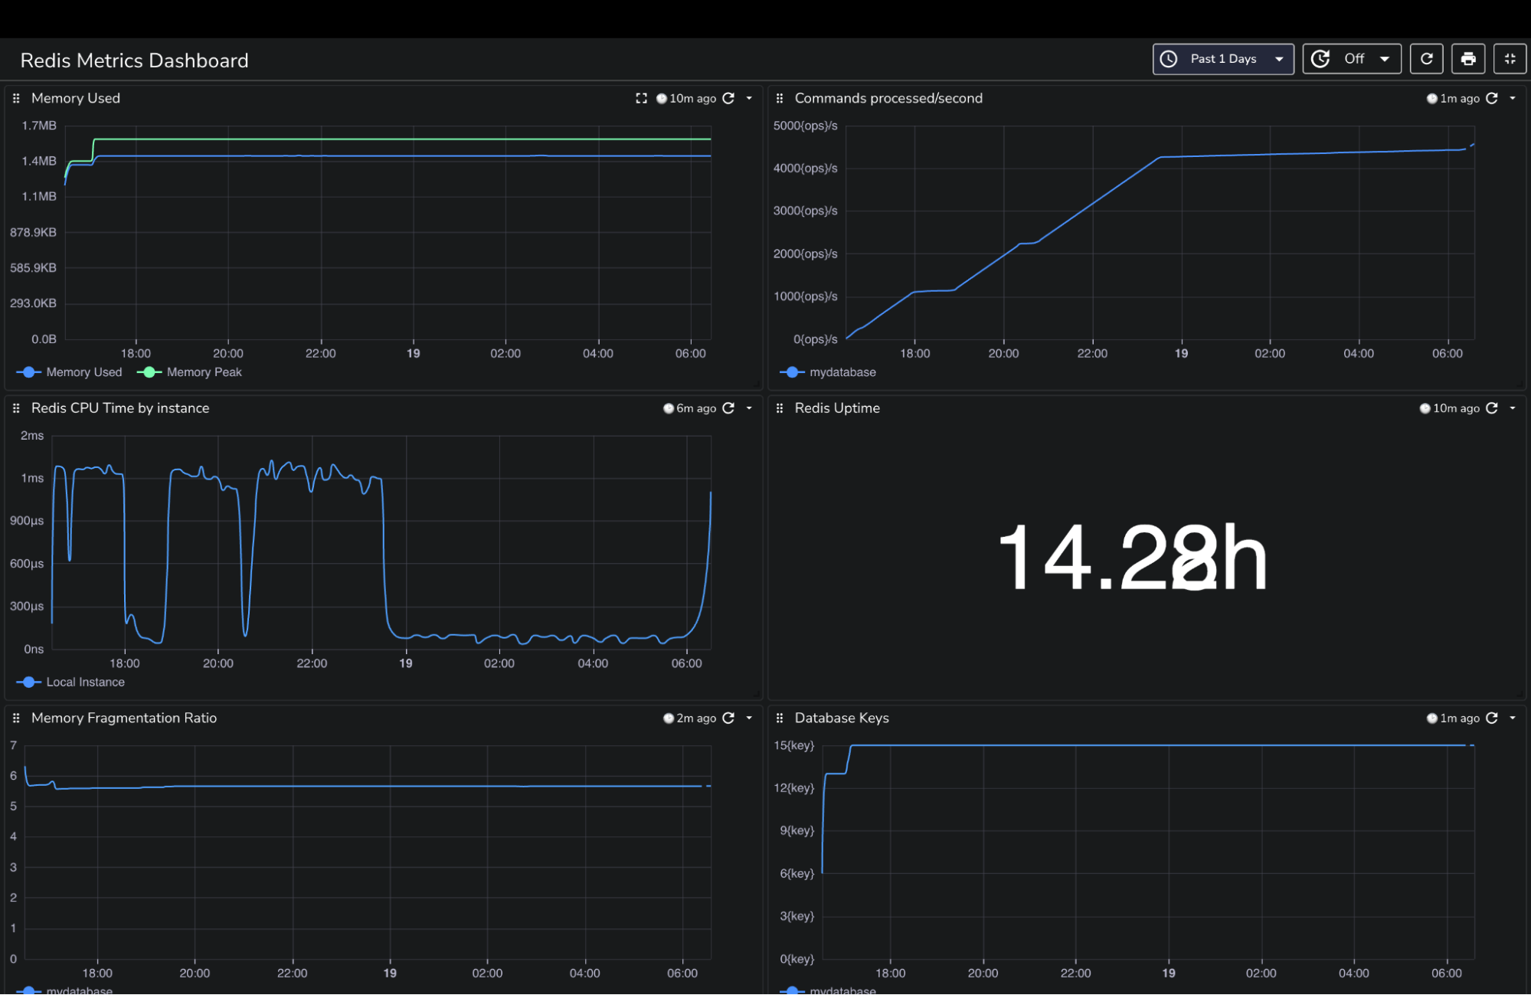Click the 1m ago indicator on Commands processed
1531x995 pixels.
1453,98
